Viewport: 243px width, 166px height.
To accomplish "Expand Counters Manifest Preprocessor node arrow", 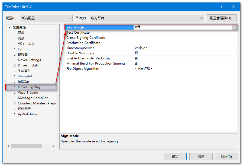I will tap(15, 103).
